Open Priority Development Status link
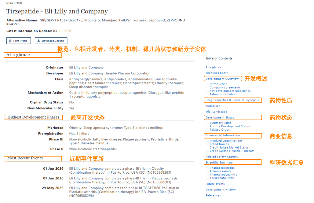This screenshot has height=203, width=314. (230, 126)
